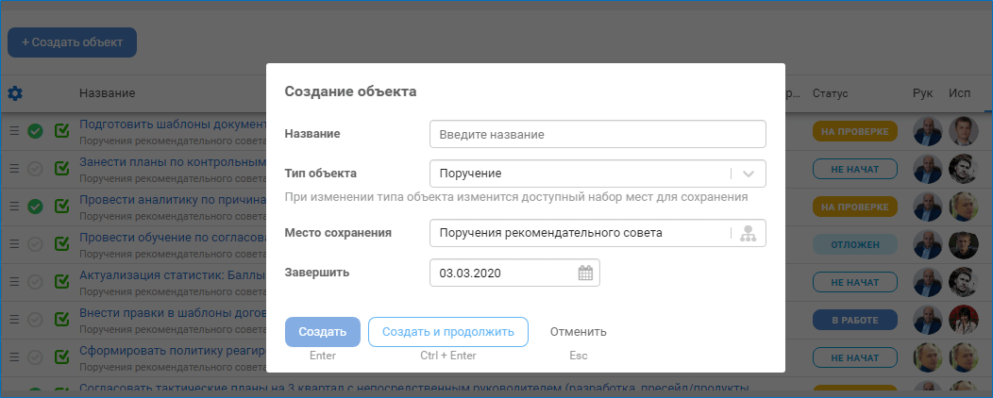Click the Название column header
993x398 pixels.
tap(107, 93)
